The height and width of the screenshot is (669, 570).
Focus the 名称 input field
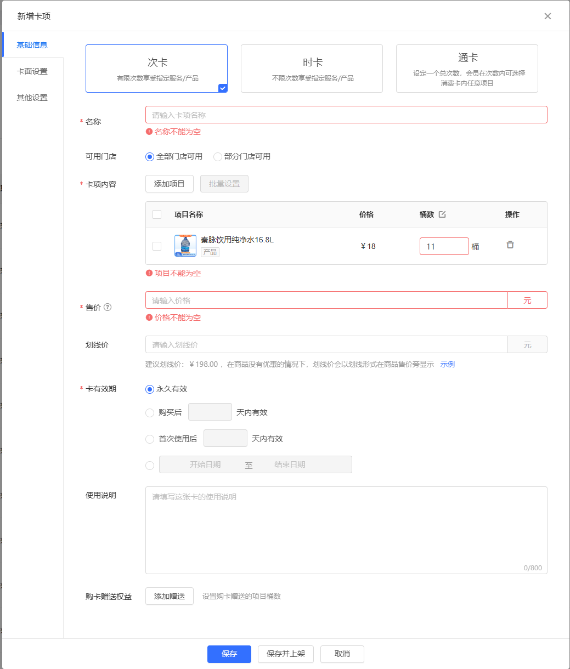(x=346, y=115)
